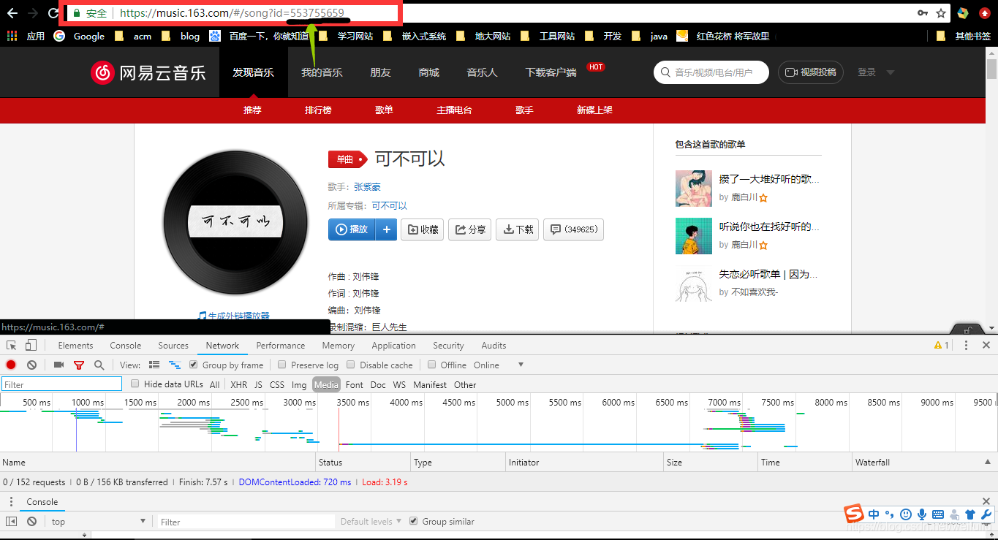998x540 pixels.
Task: Click the 下载 download button
Action: coord(518,229)
